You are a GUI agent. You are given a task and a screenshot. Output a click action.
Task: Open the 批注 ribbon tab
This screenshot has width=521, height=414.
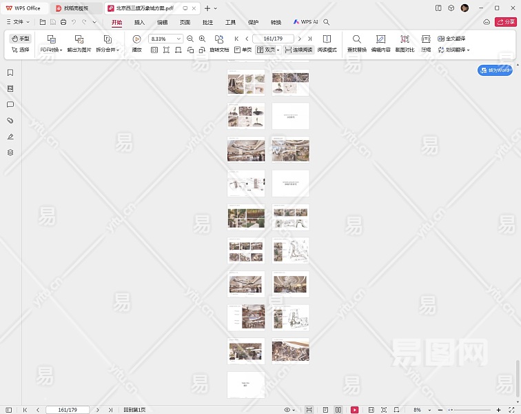[x=207, y=22]
